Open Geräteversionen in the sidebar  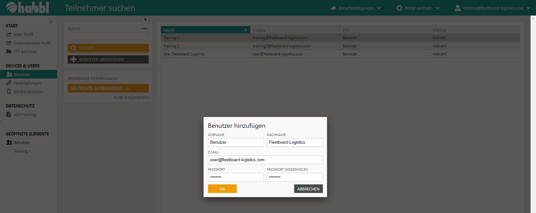tap(28, 92)
